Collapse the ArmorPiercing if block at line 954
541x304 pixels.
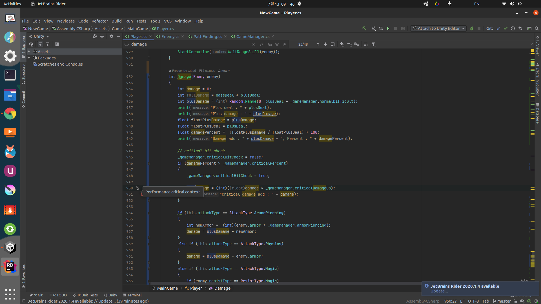(x=149, y=213)
